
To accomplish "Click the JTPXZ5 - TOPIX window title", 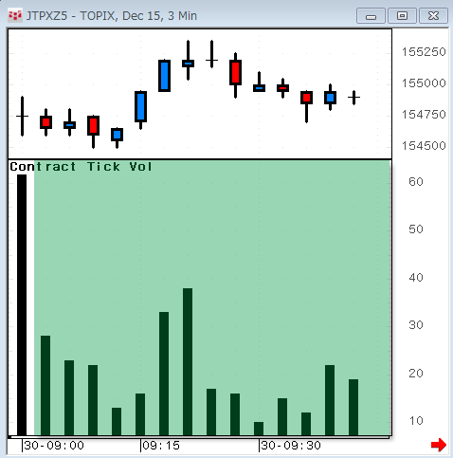I will tap(112, 16).
